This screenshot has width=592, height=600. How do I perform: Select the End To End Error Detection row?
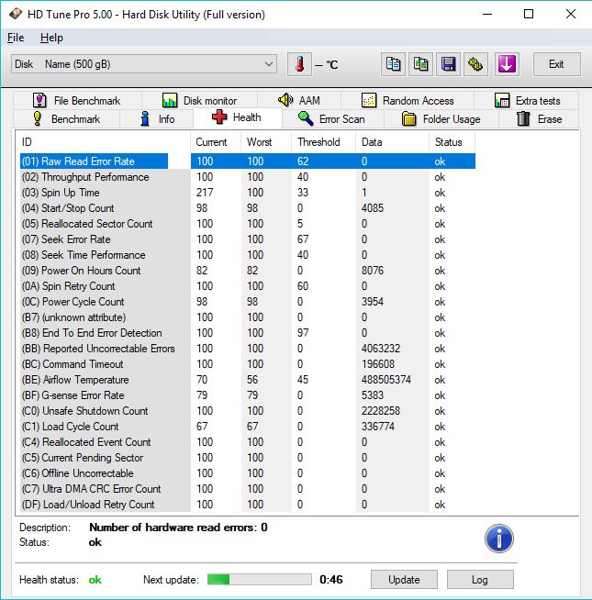248,333
